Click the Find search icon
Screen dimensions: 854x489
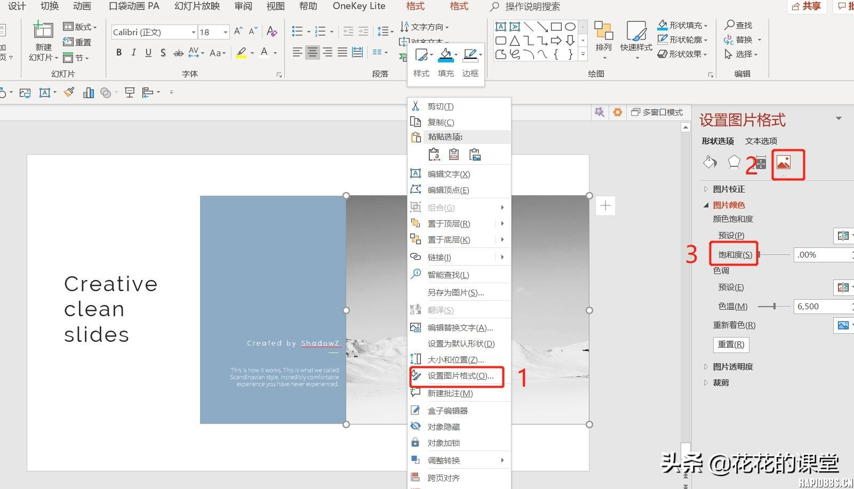(x=730, y=25)
